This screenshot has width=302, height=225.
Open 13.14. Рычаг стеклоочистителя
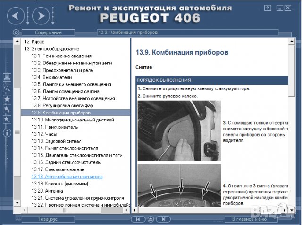coord(65,148)
